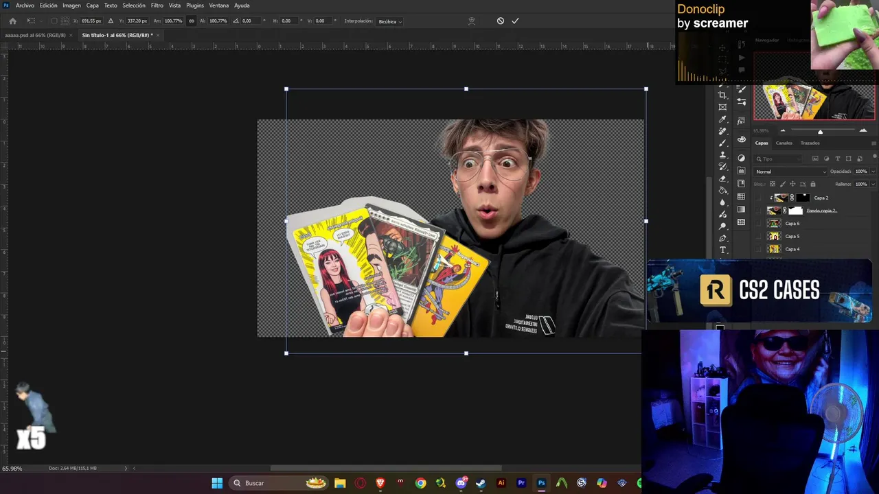Select the Eraser tool
The height and width of the screenshot is (494, 879).
722,178
